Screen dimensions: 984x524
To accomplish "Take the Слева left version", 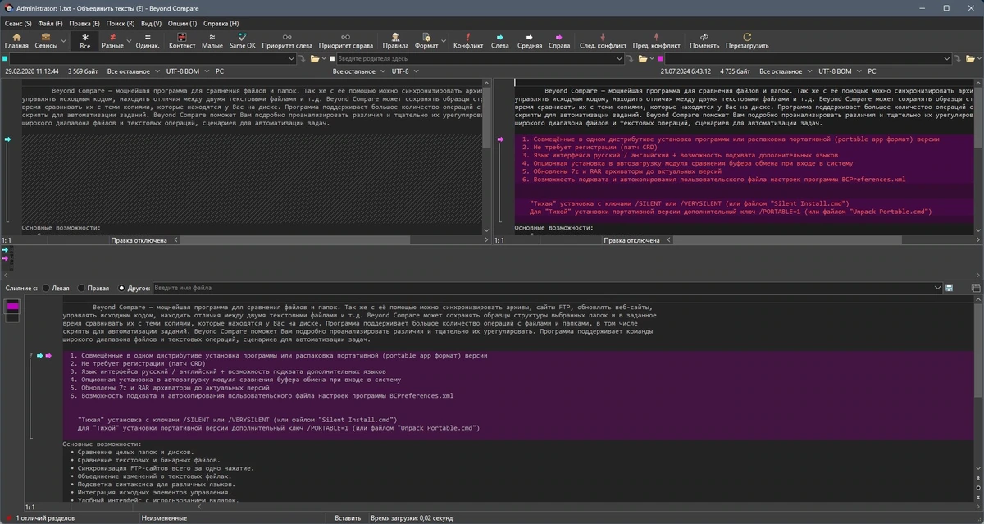I will coord(499,41).
